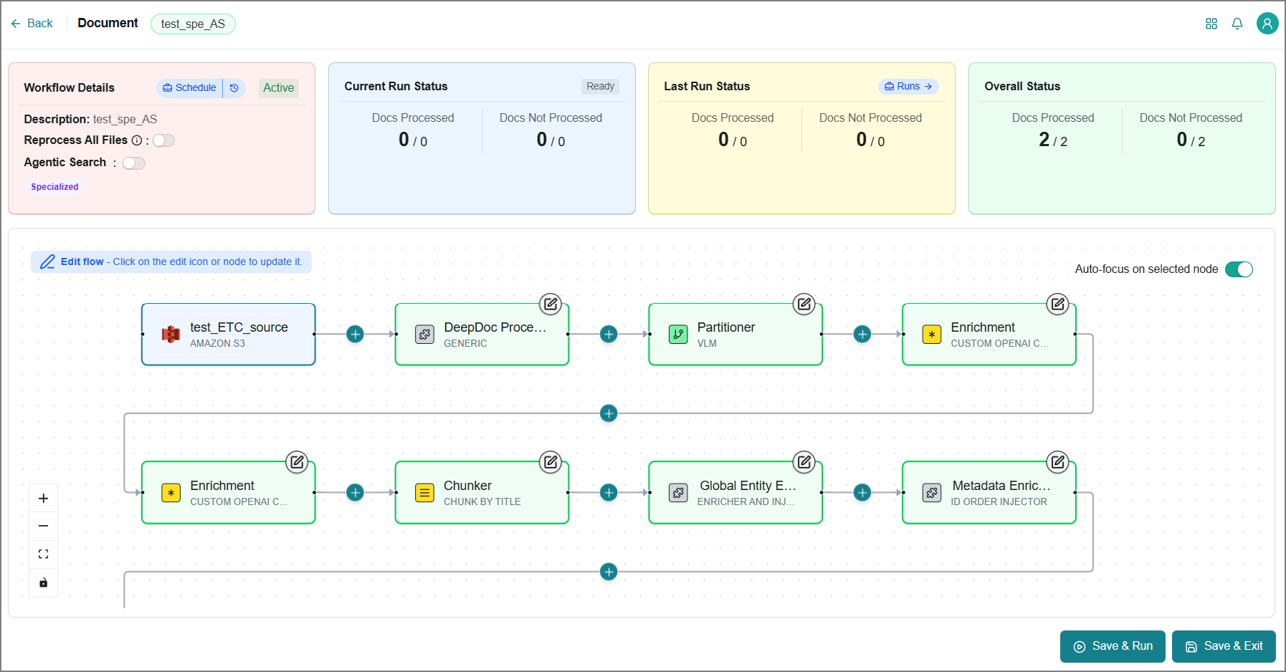Viewport: 1286px width, 672px height.
Task: Zoom out on the flow canvas
Action: coord(44,527)
